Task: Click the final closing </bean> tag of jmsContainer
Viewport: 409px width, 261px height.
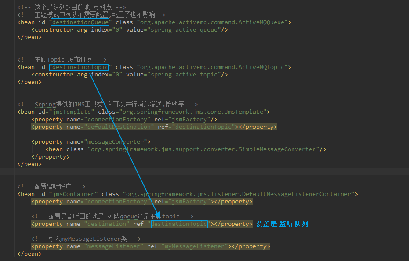Action: [x=29, y=254]
